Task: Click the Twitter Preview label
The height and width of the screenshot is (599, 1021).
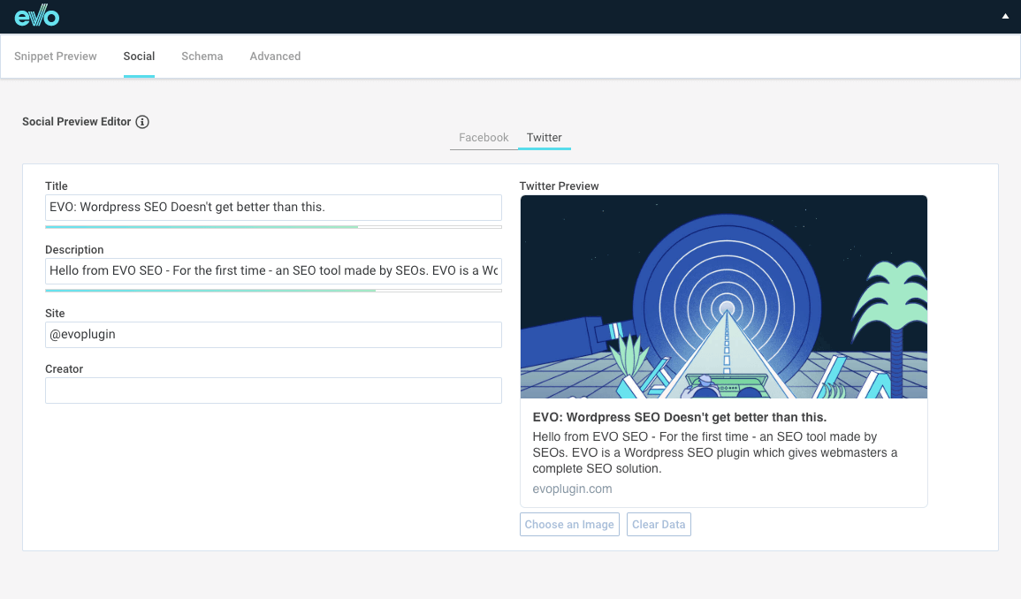Action: click(x=559, y=186)
